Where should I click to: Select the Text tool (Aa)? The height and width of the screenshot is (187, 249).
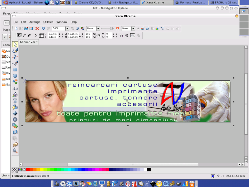click(15, 88)
